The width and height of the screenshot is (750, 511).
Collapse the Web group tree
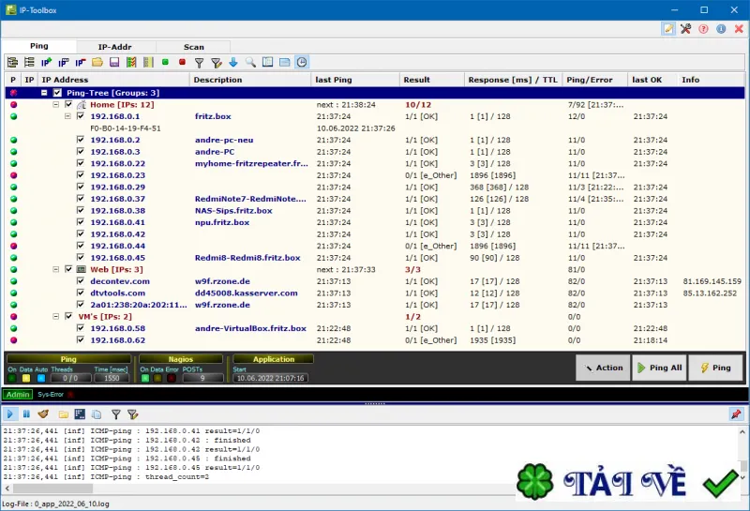coord(56,269)
